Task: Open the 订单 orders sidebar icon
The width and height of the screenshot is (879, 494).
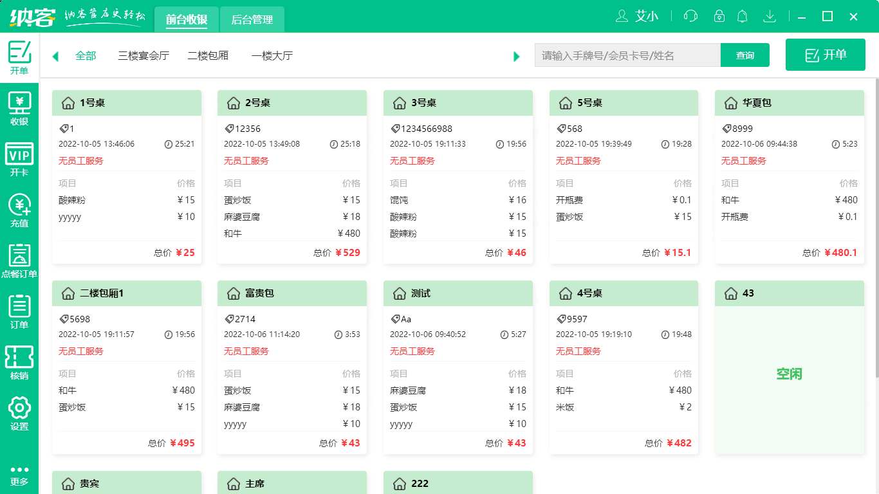Action: (19, 313)
